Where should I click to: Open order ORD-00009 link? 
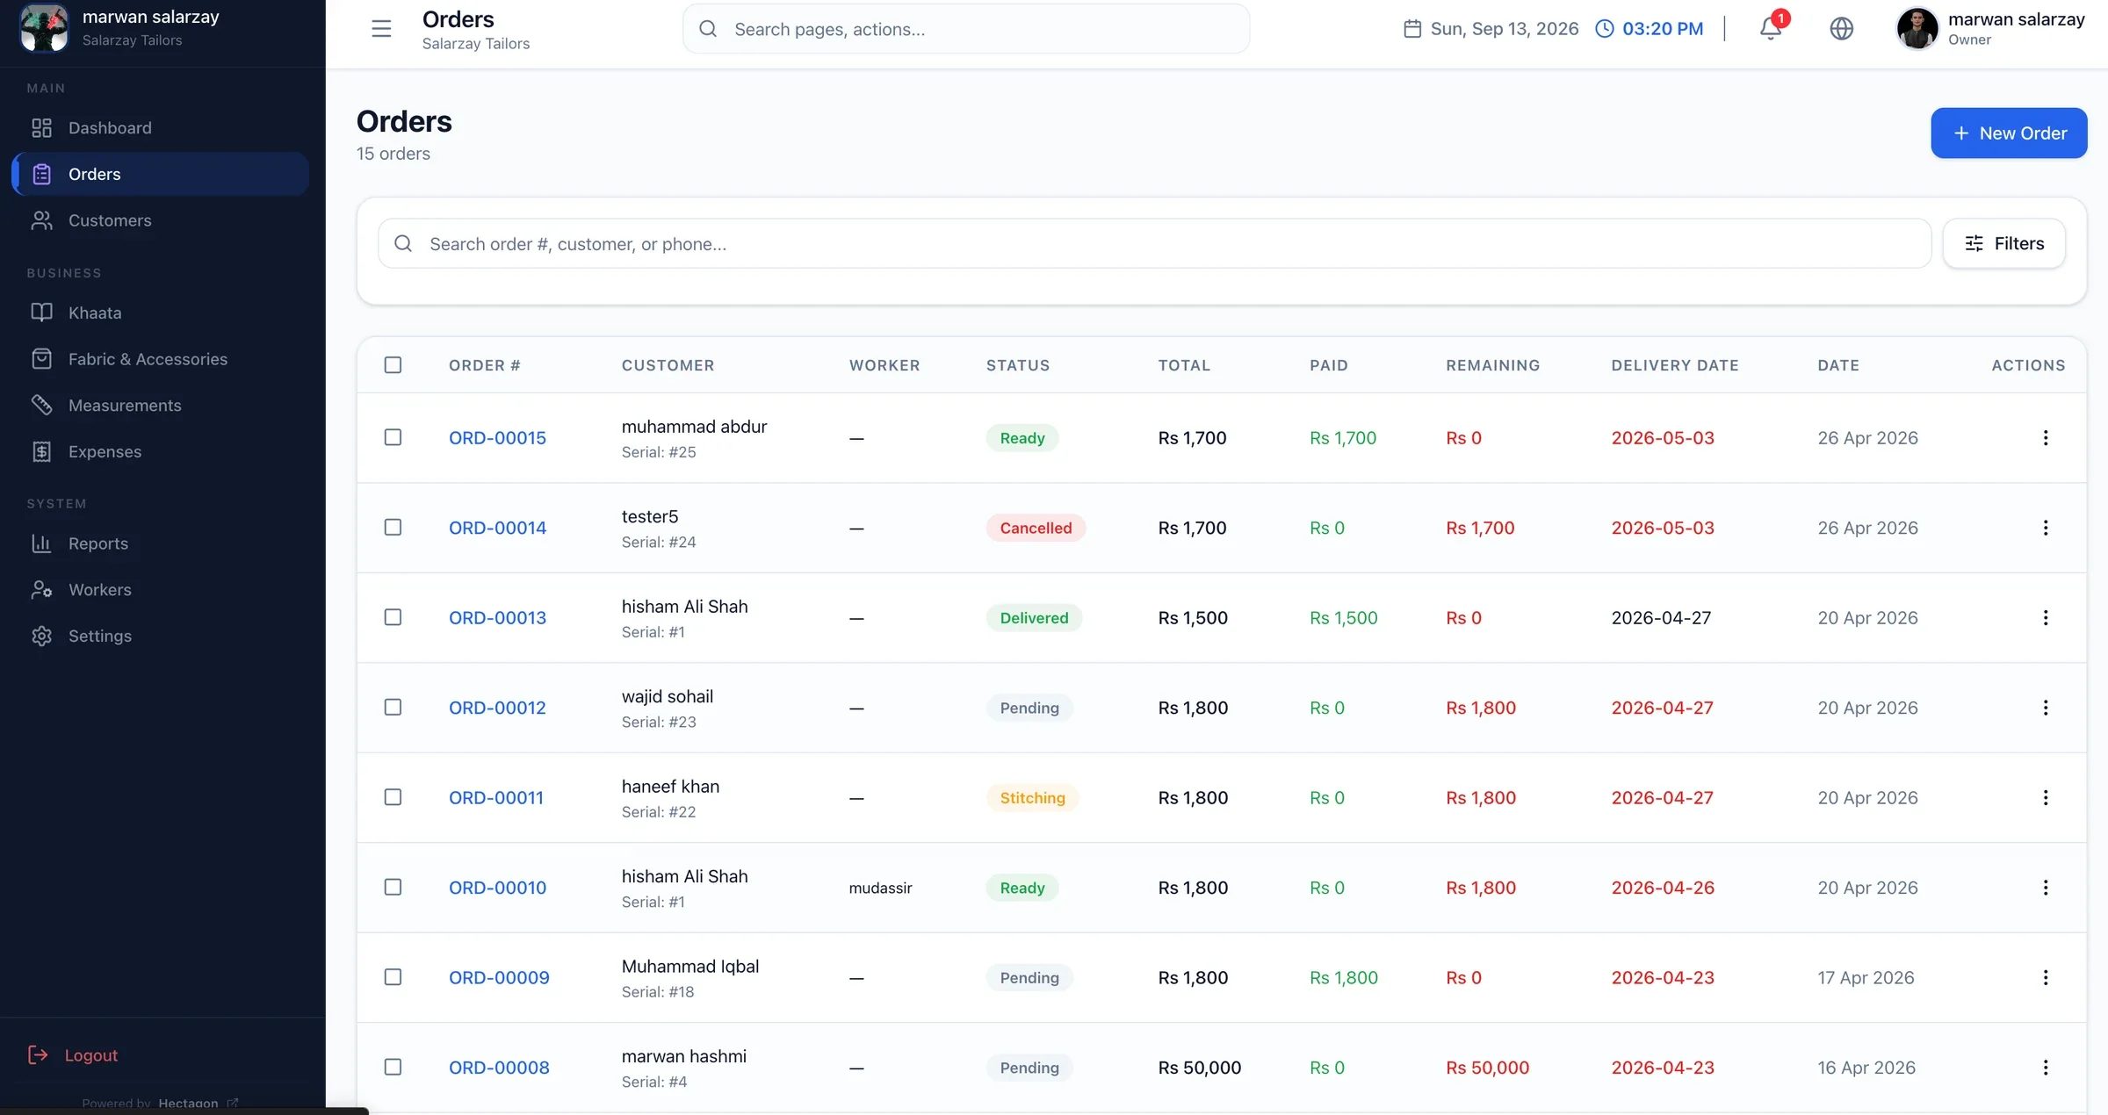pyautogui.click(x=499, y=978)
